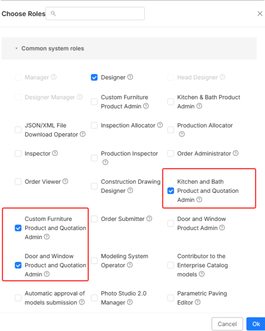Click the search magnifier icon
265x331 pixels.
click(x=53, y=14)
